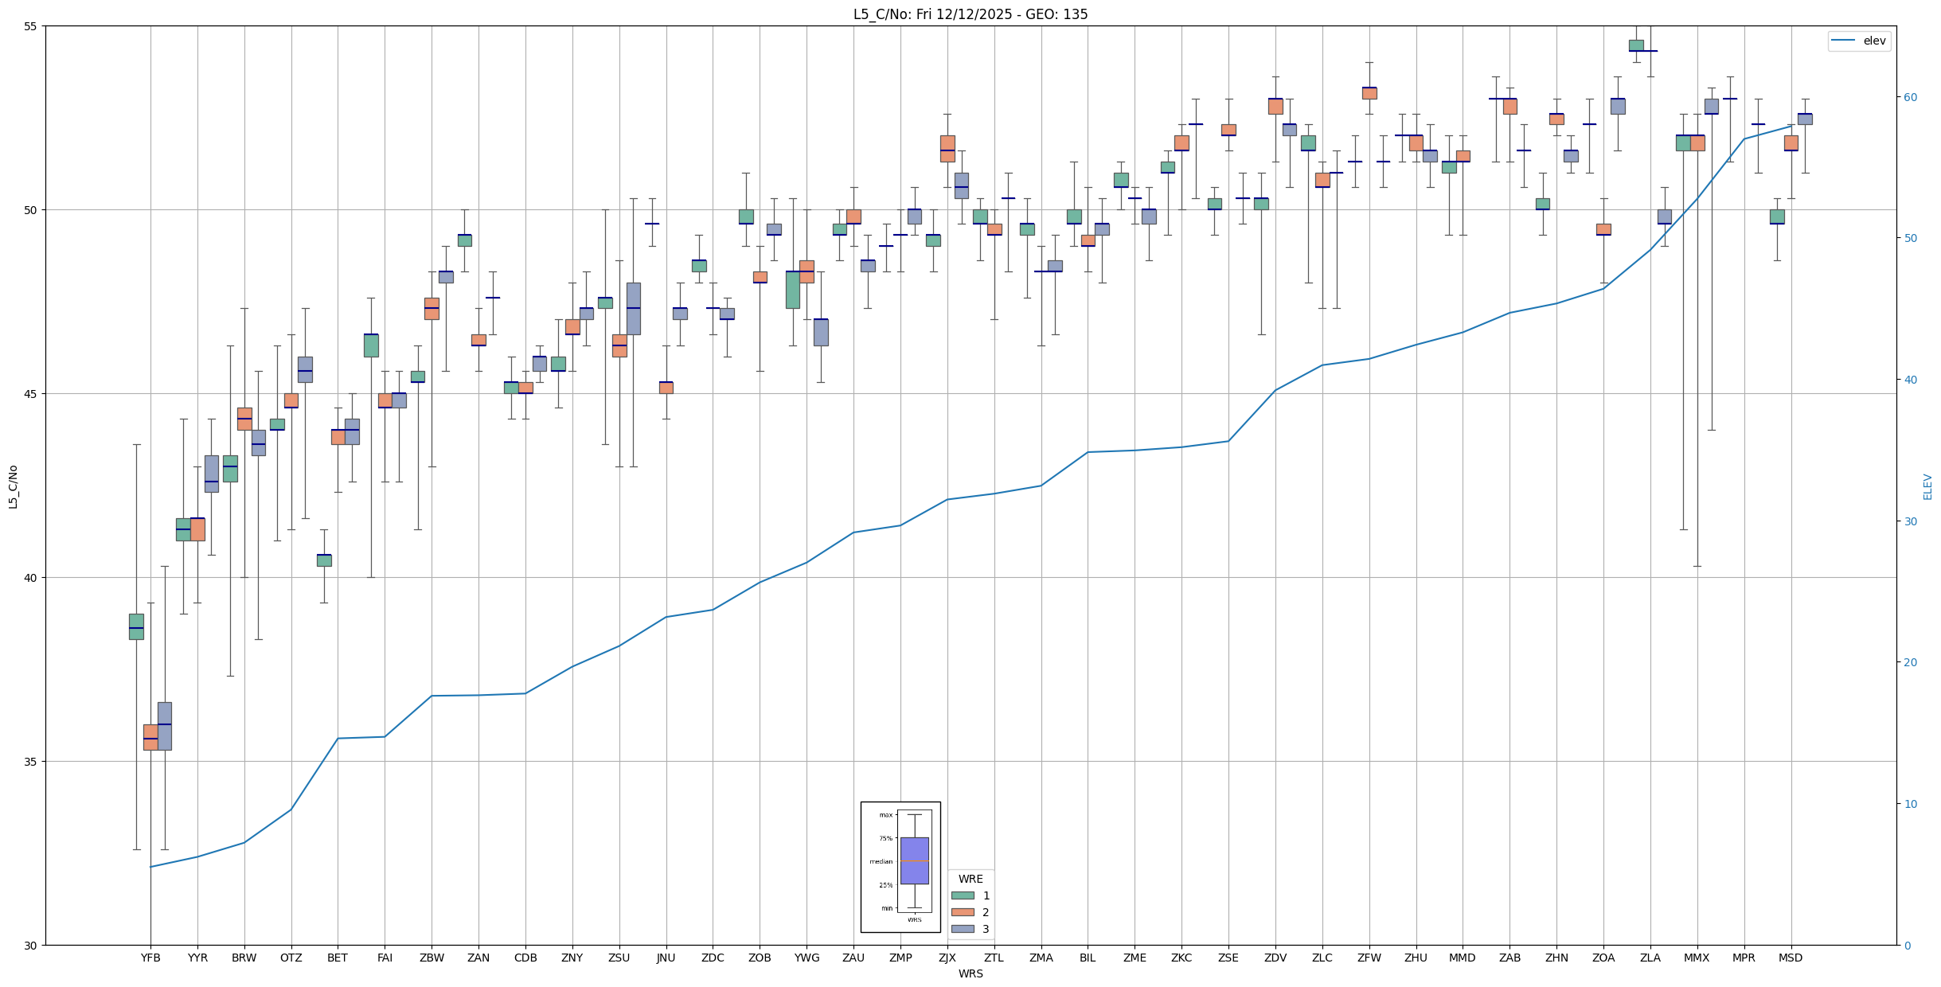Click the WRS x-axis label
The width and height of the screenshot is (1941, 987).
pos(970,973)
